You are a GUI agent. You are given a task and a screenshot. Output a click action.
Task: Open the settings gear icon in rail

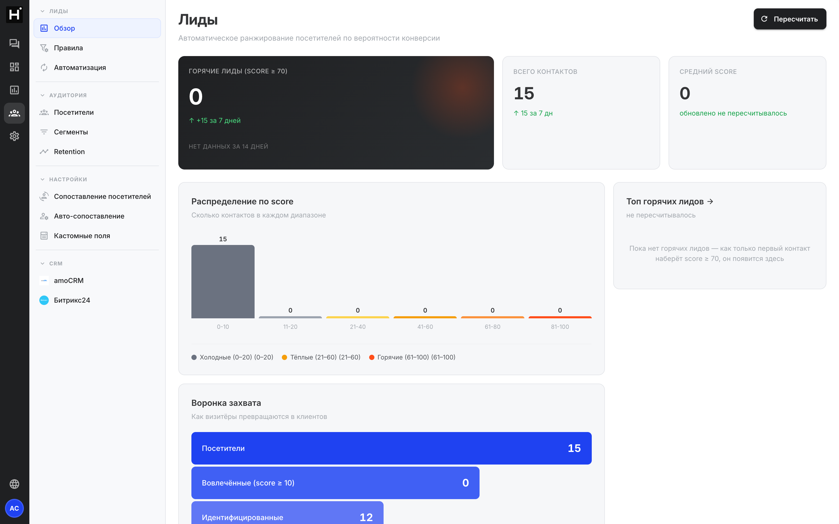14,136
